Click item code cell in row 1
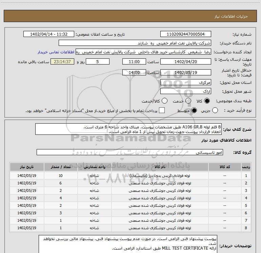This screenshot has height=253, width=261. (x=225, y=176)
